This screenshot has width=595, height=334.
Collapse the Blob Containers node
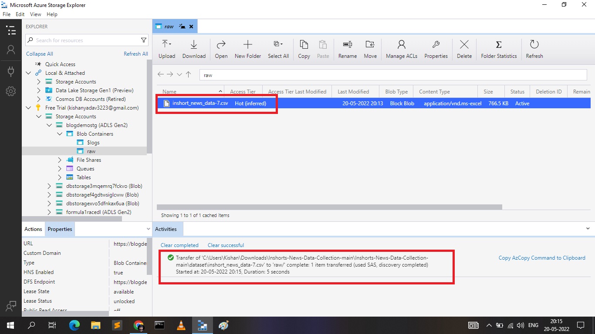tap(60, 134)
